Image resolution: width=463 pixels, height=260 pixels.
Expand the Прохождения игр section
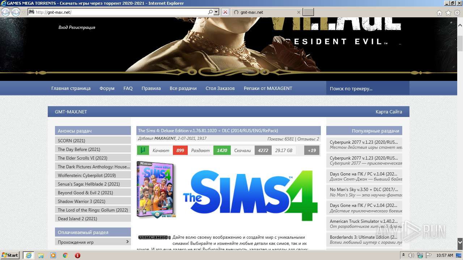tap(93, 242)
